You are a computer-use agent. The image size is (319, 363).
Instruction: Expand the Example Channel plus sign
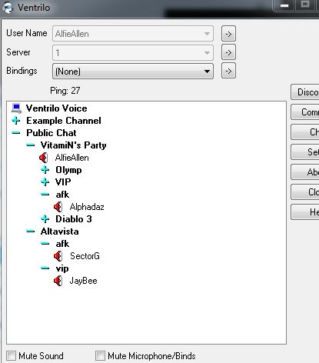(16, 121)
